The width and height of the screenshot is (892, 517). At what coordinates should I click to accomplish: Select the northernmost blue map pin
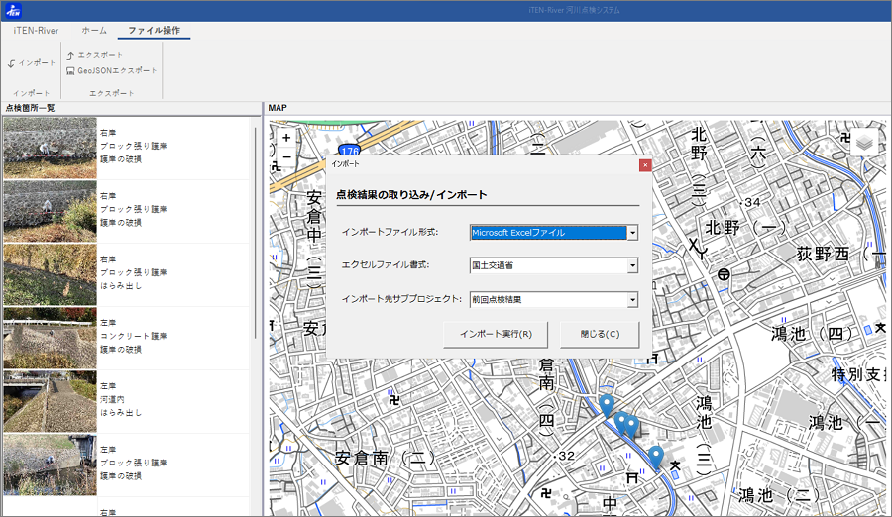pos(607,406)
